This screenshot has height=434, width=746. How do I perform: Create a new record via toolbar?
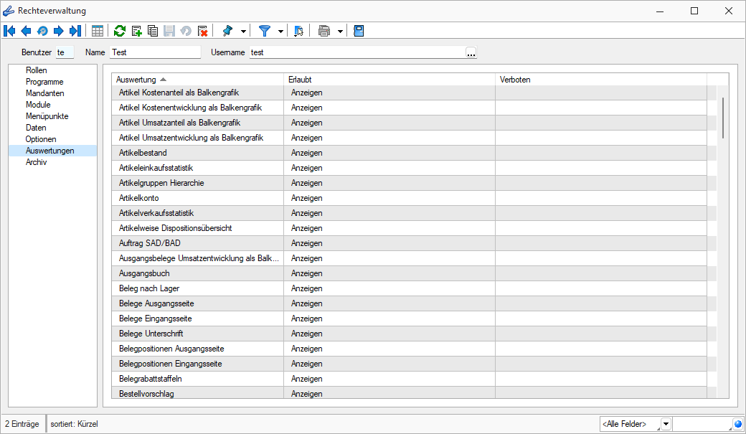click(136, 31)
